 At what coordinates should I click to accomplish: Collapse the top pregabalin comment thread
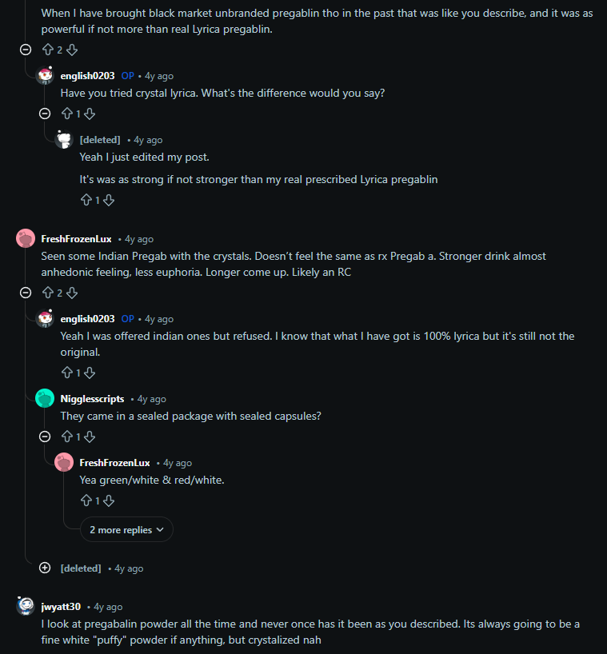click(x=26, y=50)
